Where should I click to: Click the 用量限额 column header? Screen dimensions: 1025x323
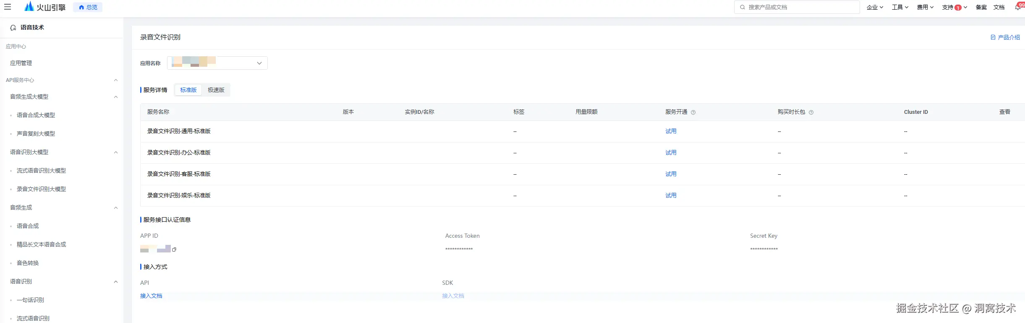click(x=586, y=112)
